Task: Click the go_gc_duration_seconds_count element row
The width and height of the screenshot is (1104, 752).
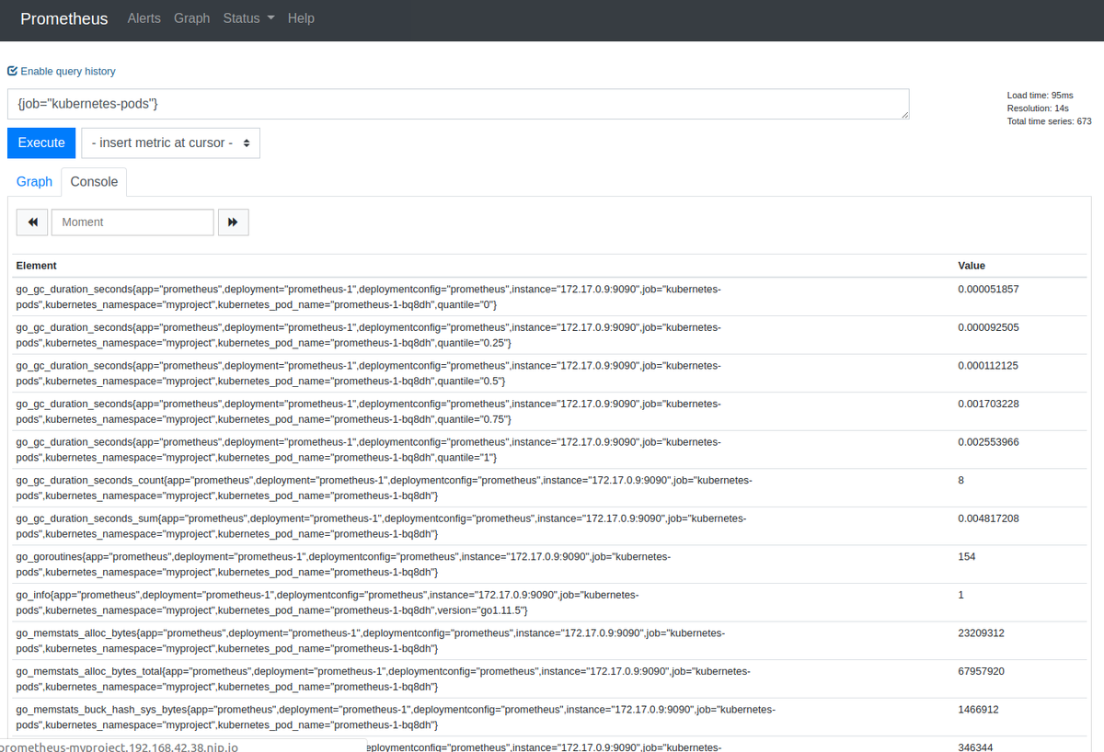Action: coord(549,488)
